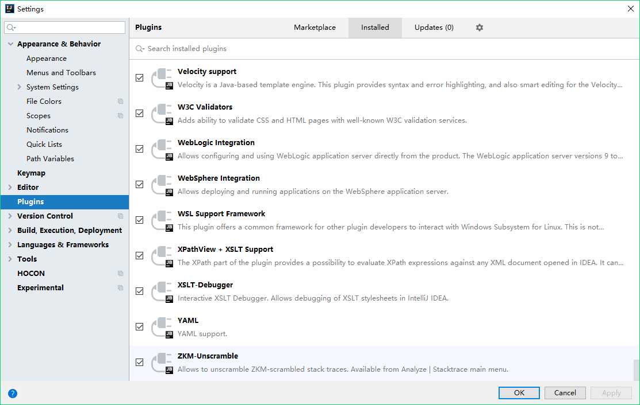Click the Cancel button
Image resolution: width=640 pixels, height=405 pixels.
[565, 393]
